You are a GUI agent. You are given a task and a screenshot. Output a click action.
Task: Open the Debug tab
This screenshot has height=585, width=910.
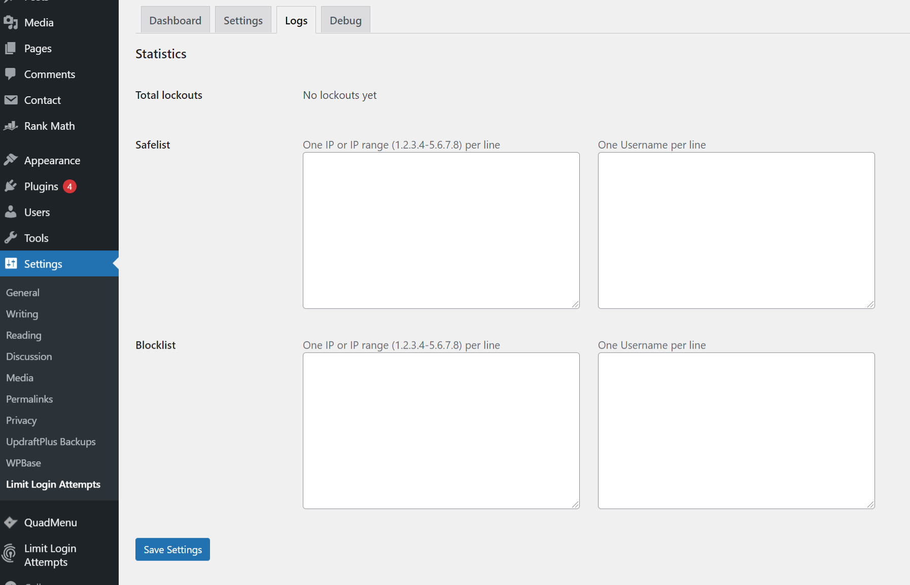point(345,20)
